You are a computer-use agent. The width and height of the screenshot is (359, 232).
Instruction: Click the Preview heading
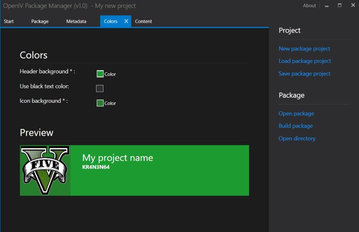[36, 133]
